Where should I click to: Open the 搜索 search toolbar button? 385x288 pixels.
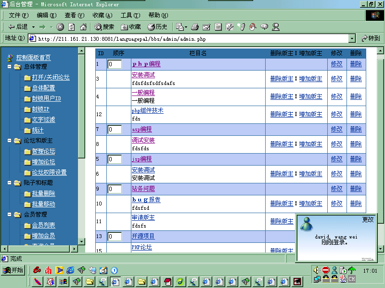(104, 27)
